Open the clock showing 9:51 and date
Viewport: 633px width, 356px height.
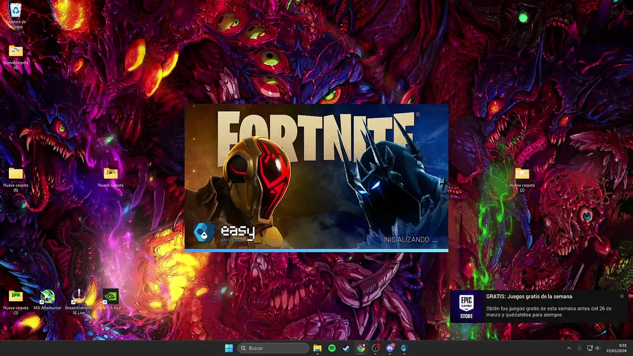point(617,348)
